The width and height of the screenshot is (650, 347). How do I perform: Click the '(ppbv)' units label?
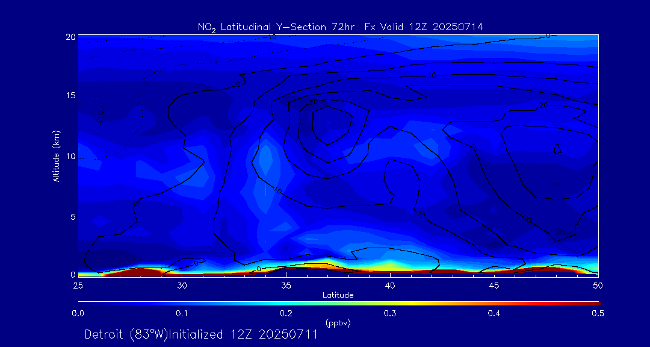click(338, 324)
